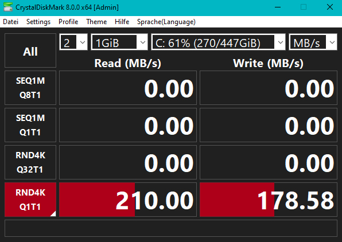Expand the MB/s unit dropdown
This screenshot has height=242, width=342.
(313, 42)
